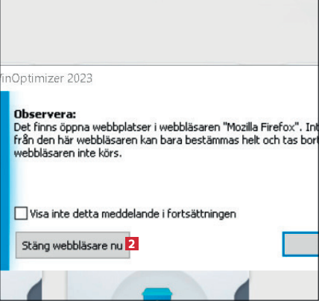Click the "Visa inte detta meddelande i fortsättningen" label

point(133,214)
